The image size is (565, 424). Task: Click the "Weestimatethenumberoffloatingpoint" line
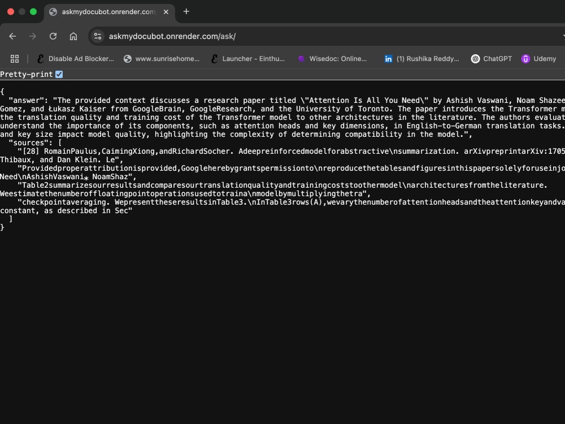coord(185,193)
